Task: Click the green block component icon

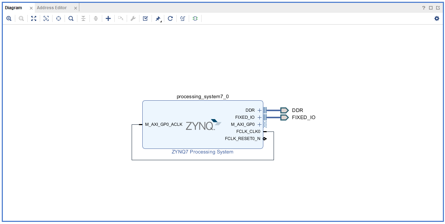Action: pos(195,18)
